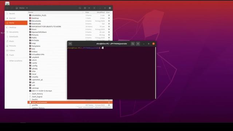This screenshot has width=233, height=131.
Task: Open view options dropdown arrow in Files
Action: (x=89, y=8)
